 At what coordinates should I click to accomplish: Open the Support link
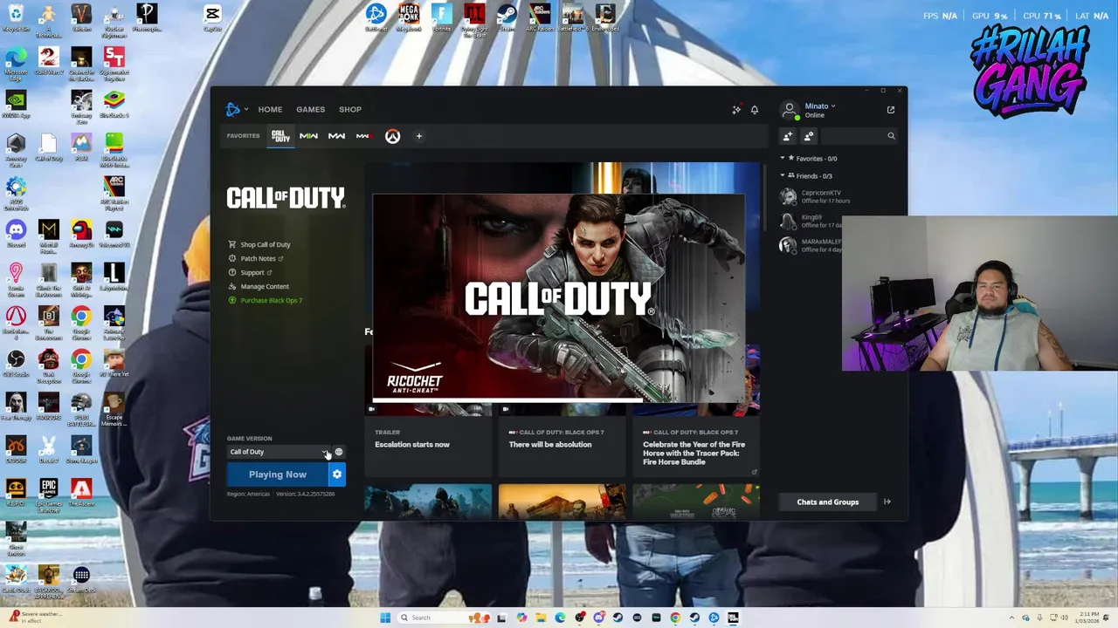[251, 273]
